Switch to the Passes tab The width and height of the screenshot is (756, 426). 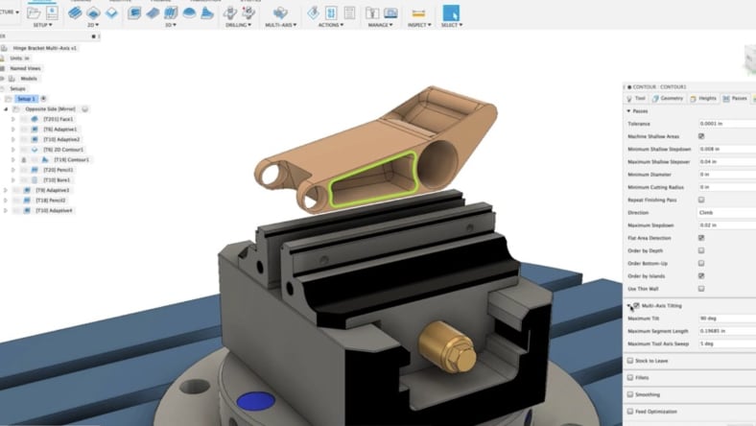(735, 99)
